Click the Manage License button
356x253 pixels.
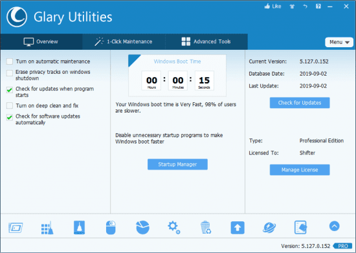click(x=300, y=170)
